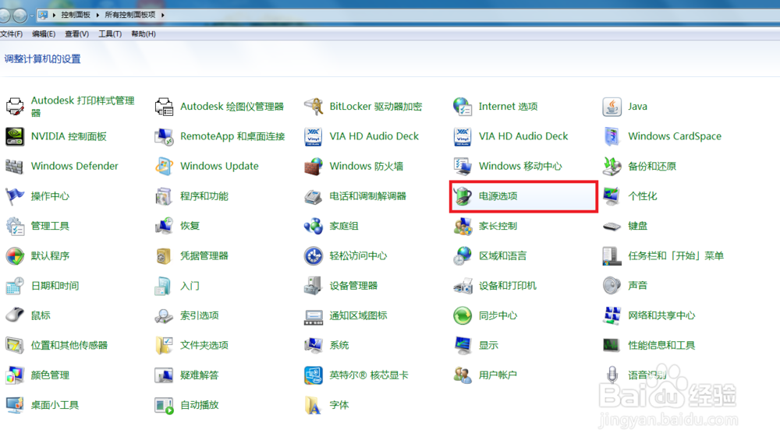780x447 pixels.
Task: Open the 通知区域图标 link
Action: [358, 315]
